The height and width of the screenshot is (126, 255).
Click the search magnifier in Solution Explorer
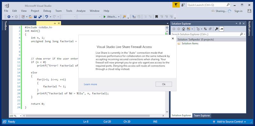tap(241, 34)
